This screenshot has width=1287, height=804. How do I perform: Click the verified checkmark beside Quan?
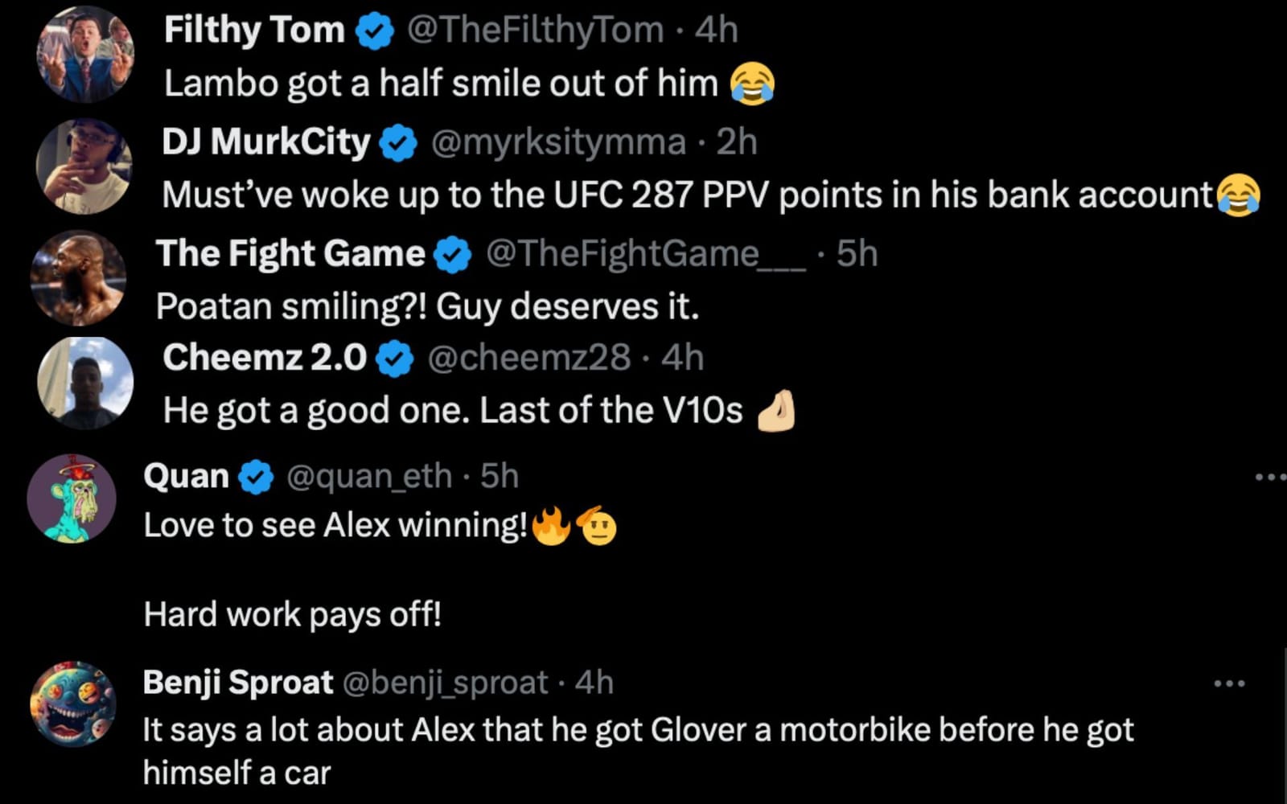(x=254, y=474)
